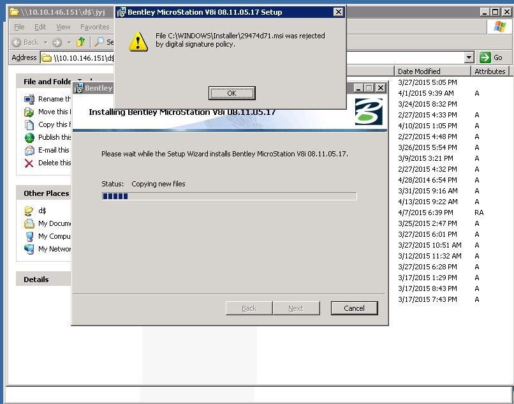This screenshot has width=514, height=404.
Task: Select the row dated 3/12/2015 11:32 AM
Action: 429,256
